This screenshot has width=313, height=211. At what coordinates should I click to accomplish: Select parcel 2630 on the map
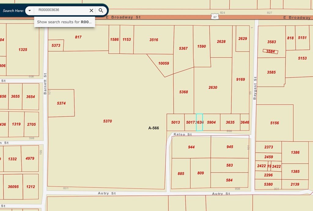coord(213,88)
